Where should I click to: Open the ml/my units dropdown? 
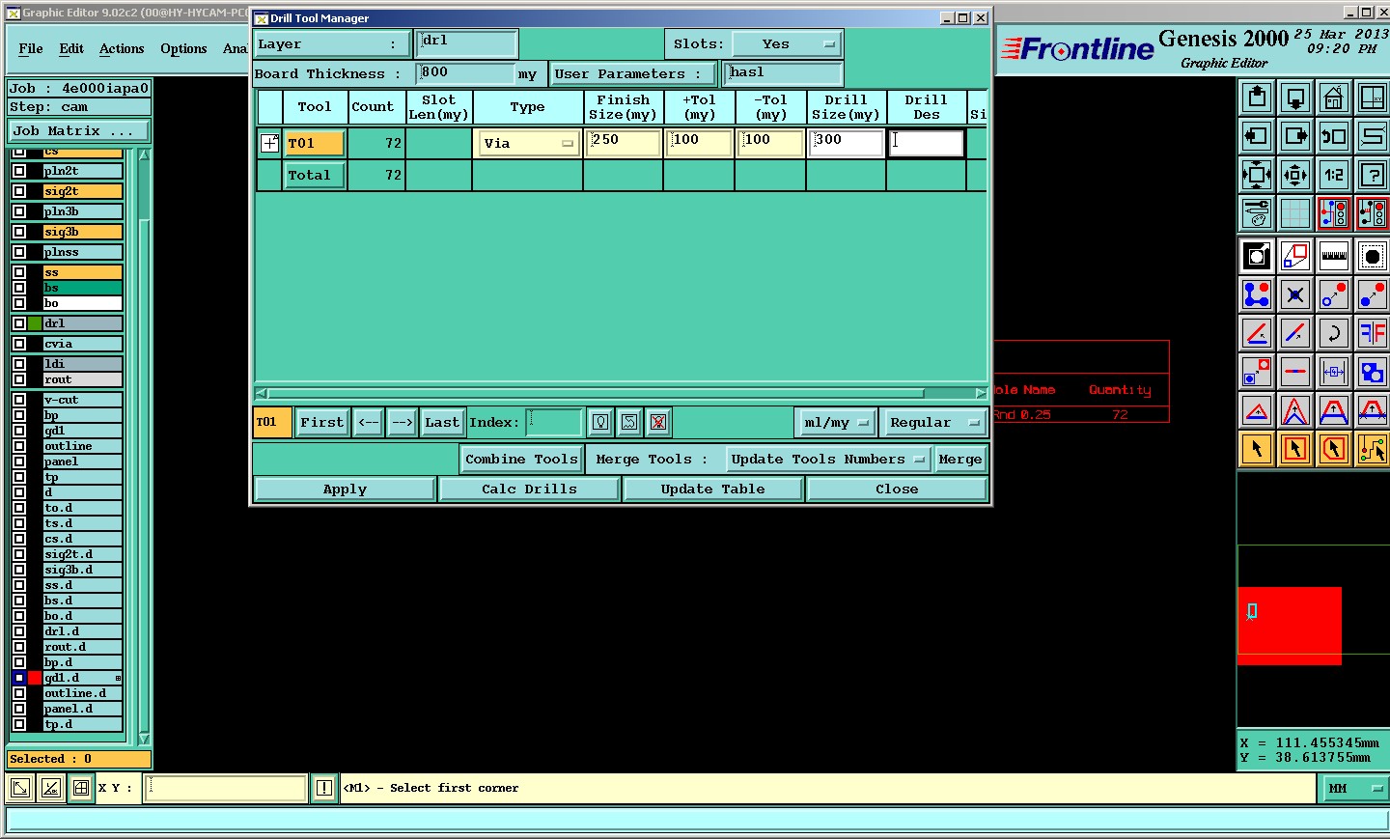click(836, 422)
